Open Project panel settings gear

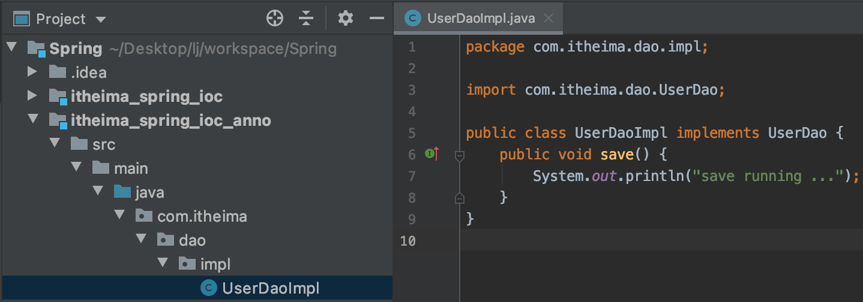click(345, 19)
